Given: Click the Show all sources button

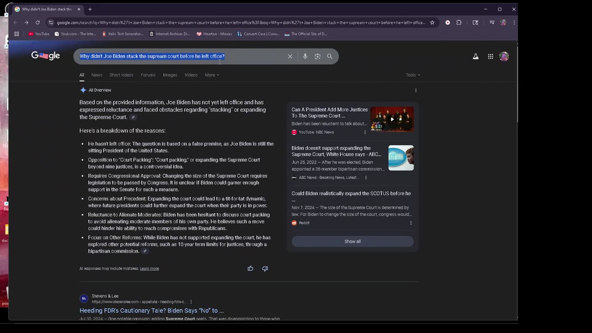Looking at the screenshot, I should pos(352,241).
